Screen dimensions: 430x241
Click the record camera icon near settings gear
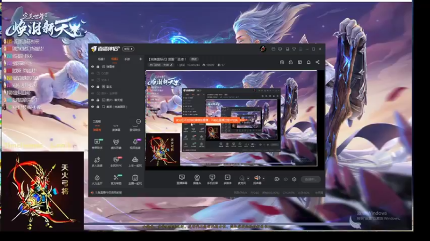click(x=277, y=179)
